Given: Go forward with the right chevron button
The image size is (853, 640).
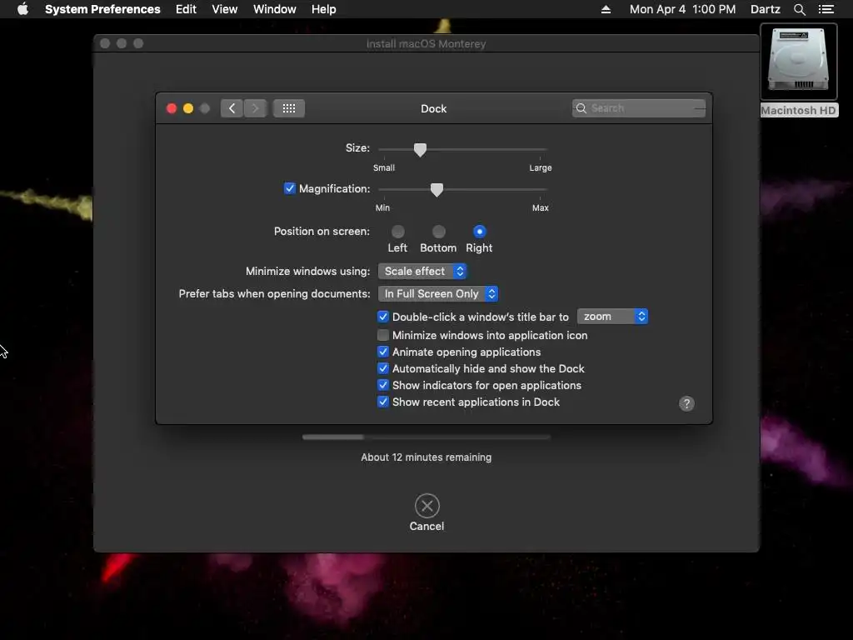Looking at the screenshot, I should pyautogui.click(x=255, y=108).
